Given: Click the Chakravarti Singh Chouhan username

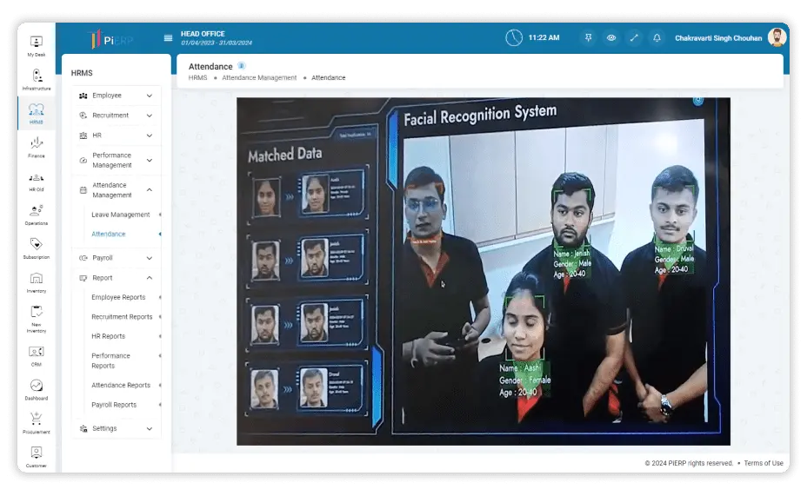Looking at the screenshot, I should 718,38.
